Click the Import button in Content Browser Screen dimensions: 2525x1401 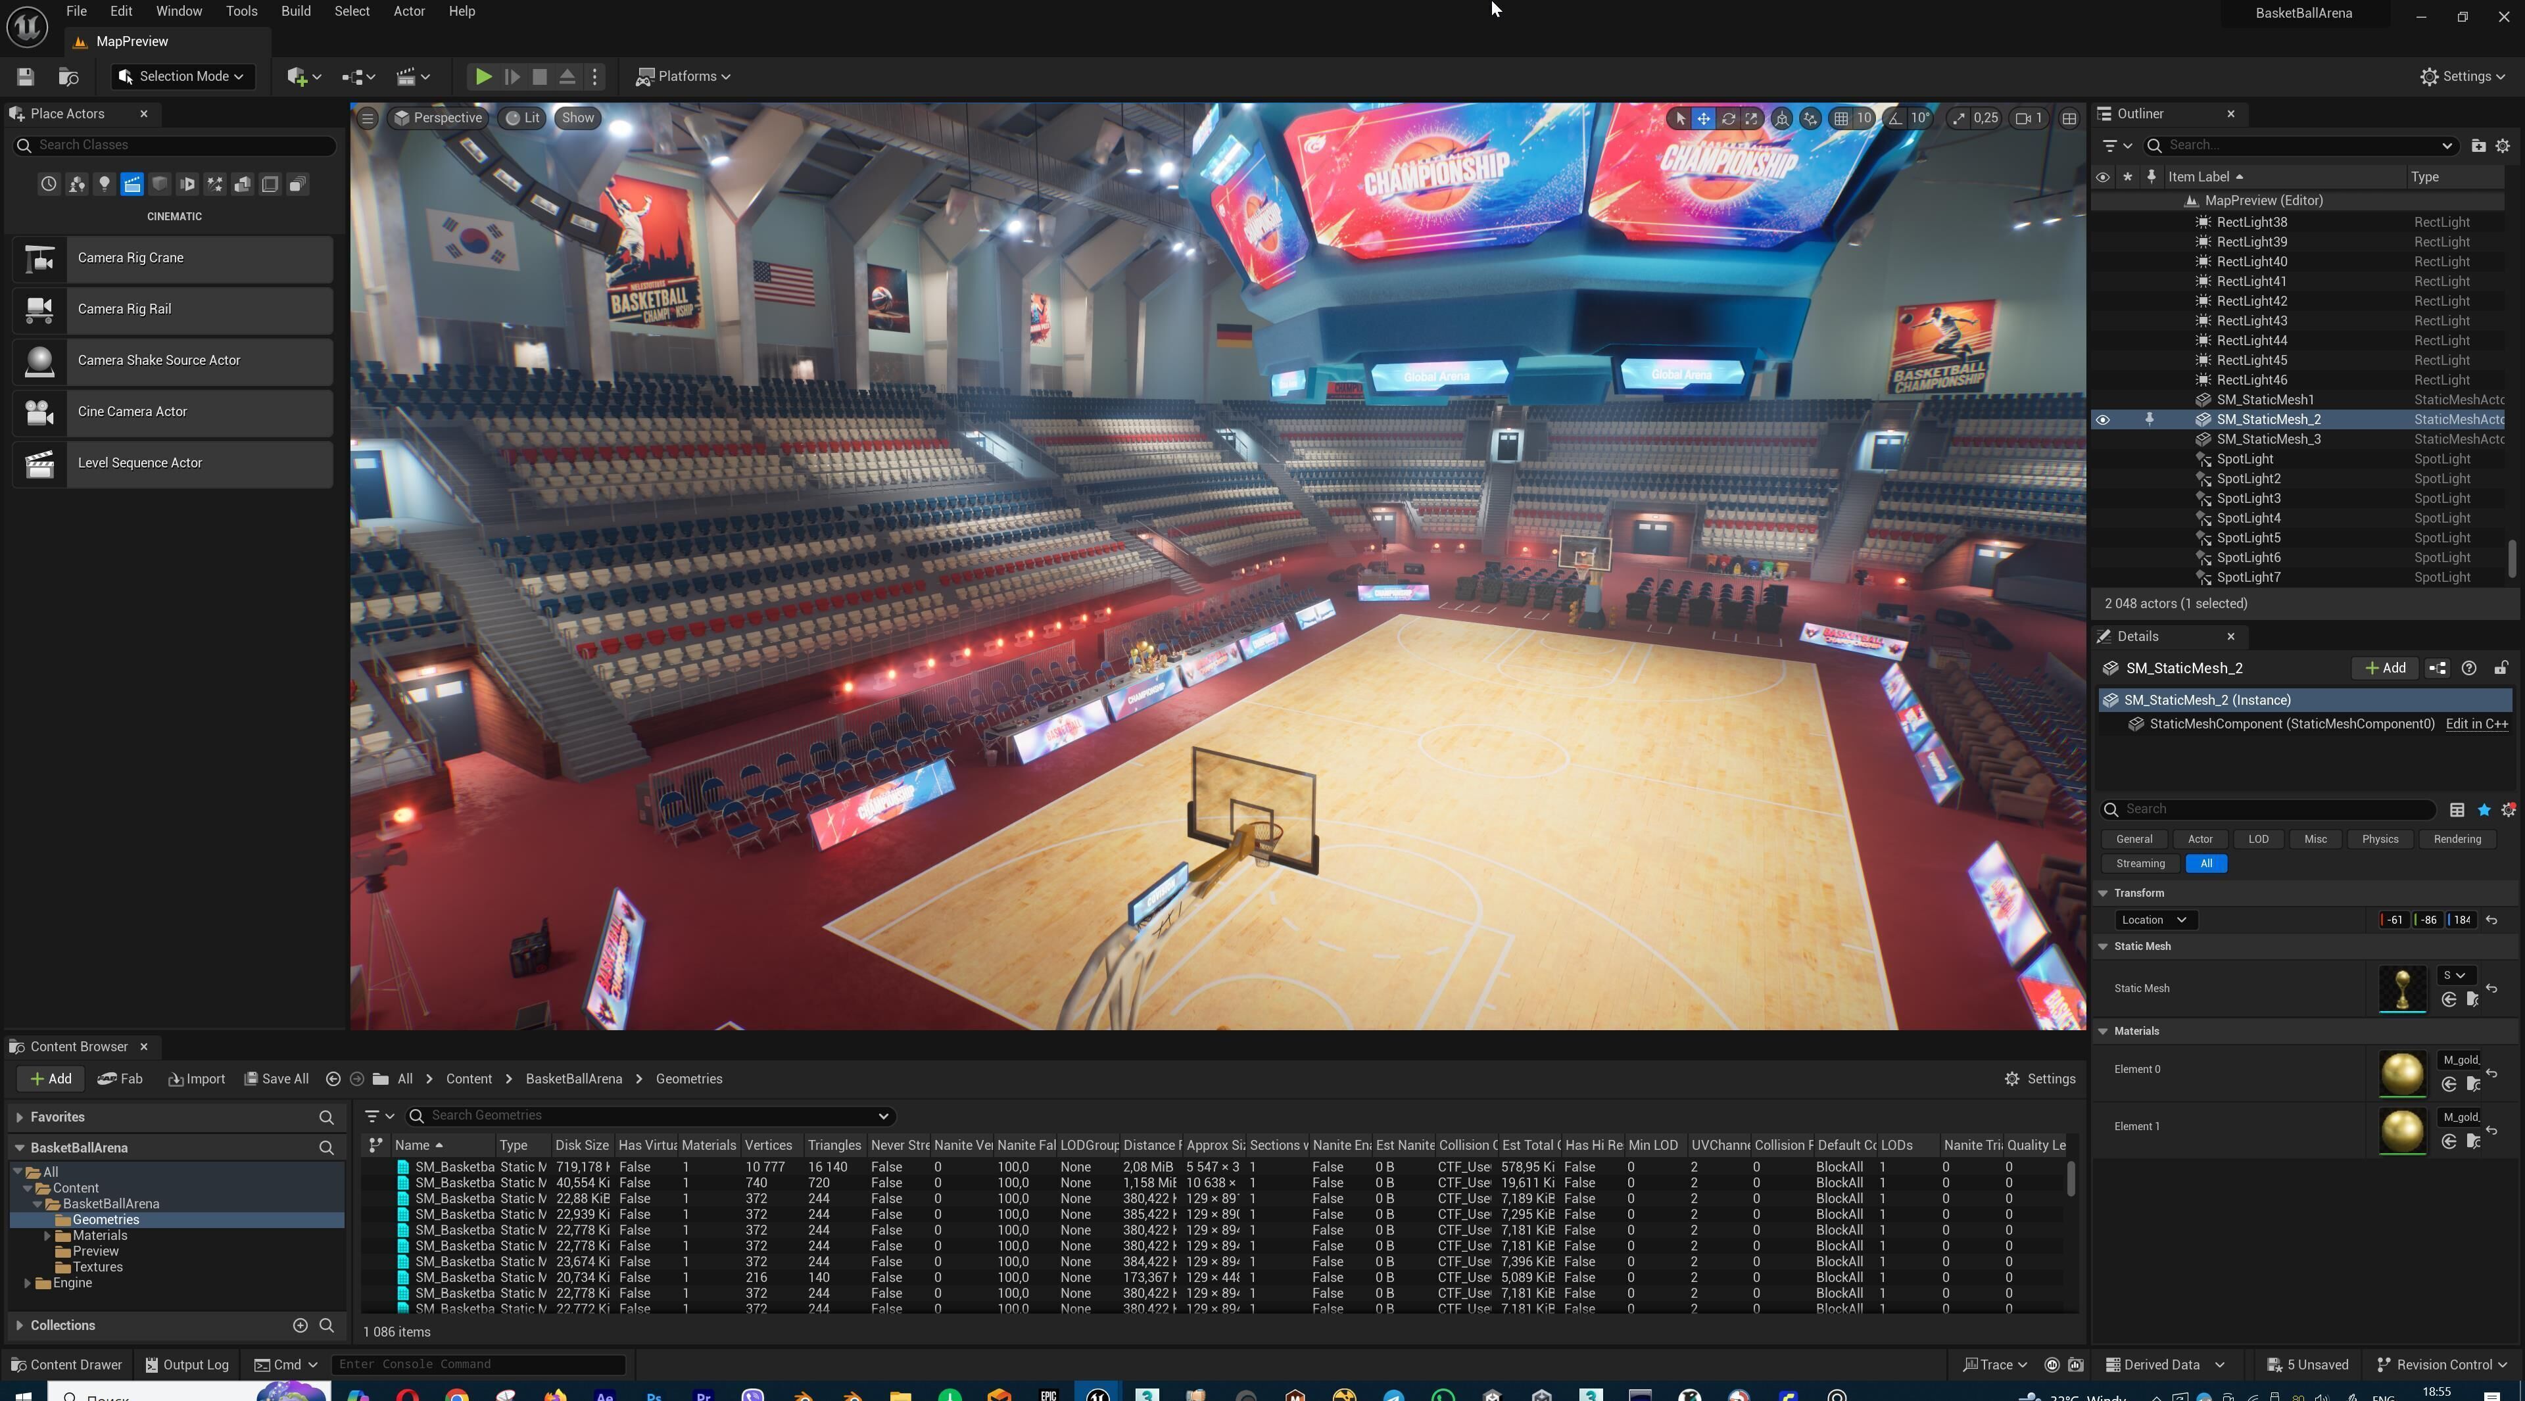pyautogui.click(x=197, y=1079)
